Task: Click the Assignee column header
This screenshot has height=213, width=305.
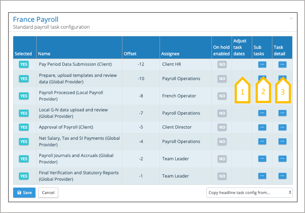Action: [170, 54]
